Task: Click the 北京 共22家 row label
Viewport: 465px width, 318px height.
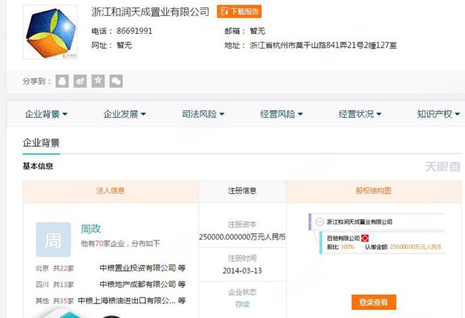Action: (54, 268)
